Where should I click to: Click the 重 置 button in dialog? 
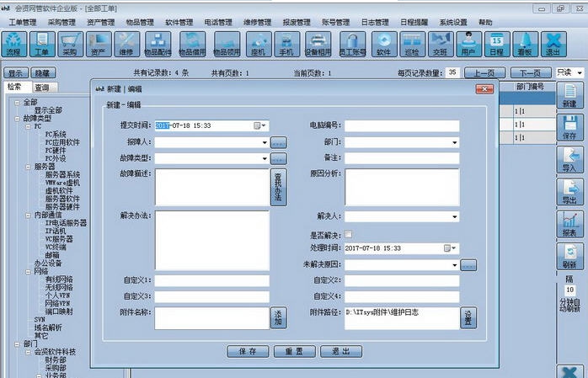294,351
